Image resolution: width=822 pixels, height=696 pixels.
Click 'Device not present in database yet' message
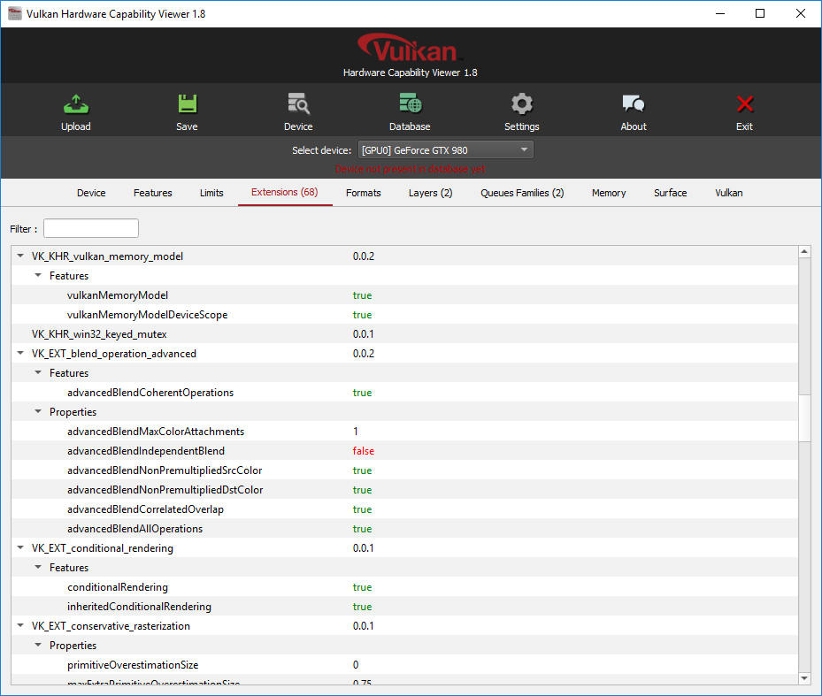(x=411, y=169)
